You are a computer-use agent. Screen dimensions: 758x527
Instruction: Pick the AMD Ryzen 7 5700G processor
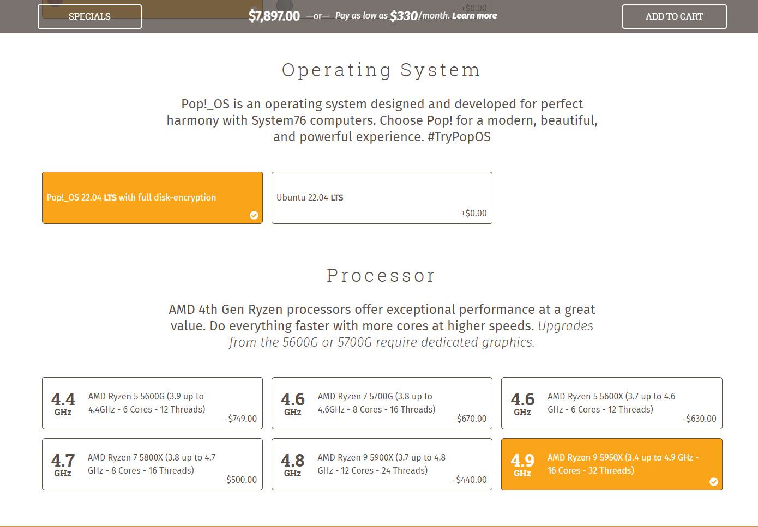[x=376, y=403]
